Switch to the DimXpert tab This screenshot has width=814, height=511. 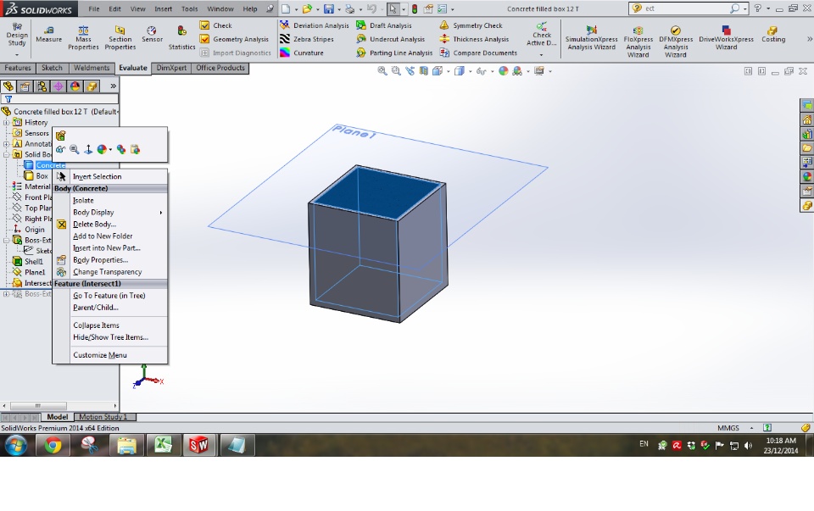(x=171, y=68)
